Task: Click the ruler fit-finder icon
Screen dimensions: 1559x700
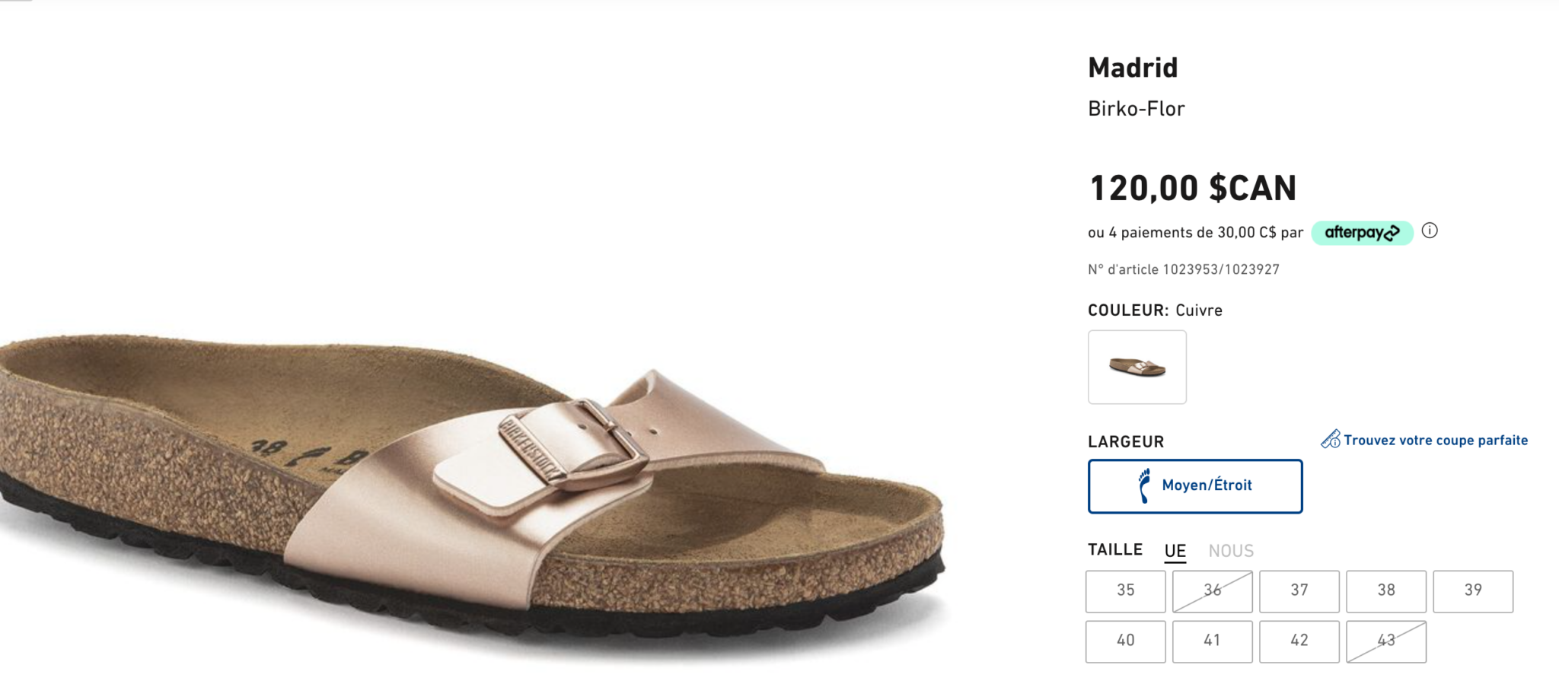Action: click(x=1330, y=440)
